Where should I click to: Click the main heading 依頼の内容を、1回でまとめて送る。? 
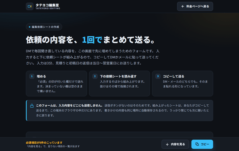[91, 40]
